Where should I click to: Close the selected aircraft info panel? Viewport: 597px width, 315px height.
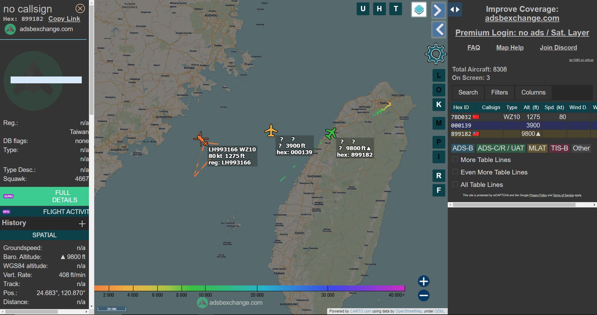click(x=80, y=8)
